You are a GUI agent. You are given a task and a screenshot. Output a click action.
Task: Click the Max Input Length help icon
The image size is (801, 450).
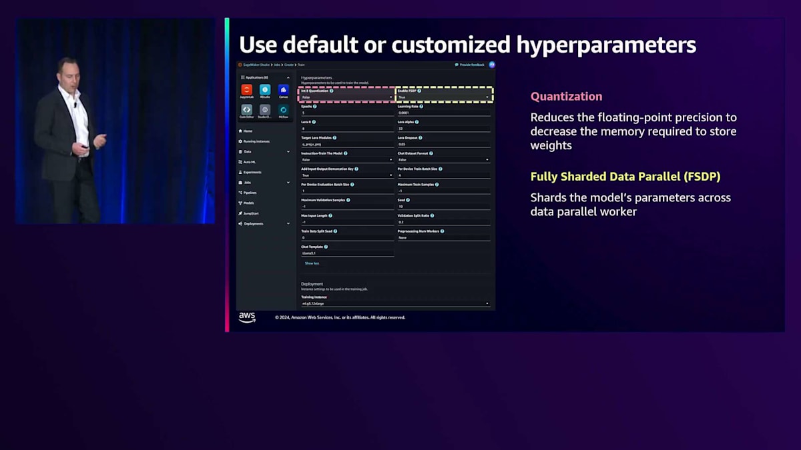point(330,215)
